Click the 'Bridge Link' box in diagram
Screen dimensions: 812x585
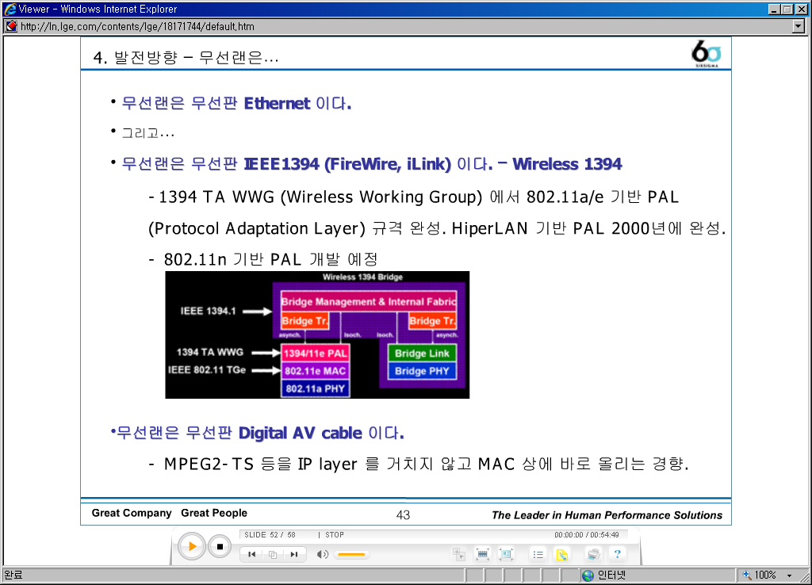[422, 353]
